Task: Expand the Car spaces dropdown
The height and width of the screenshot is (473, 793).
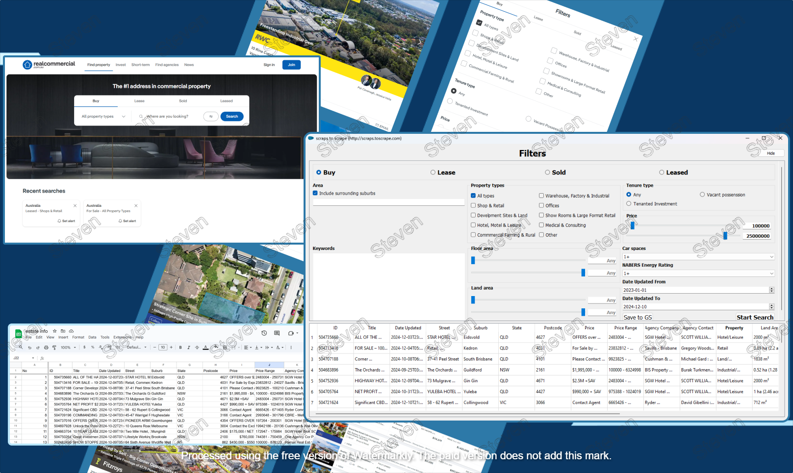Action: tap(698, 257)
